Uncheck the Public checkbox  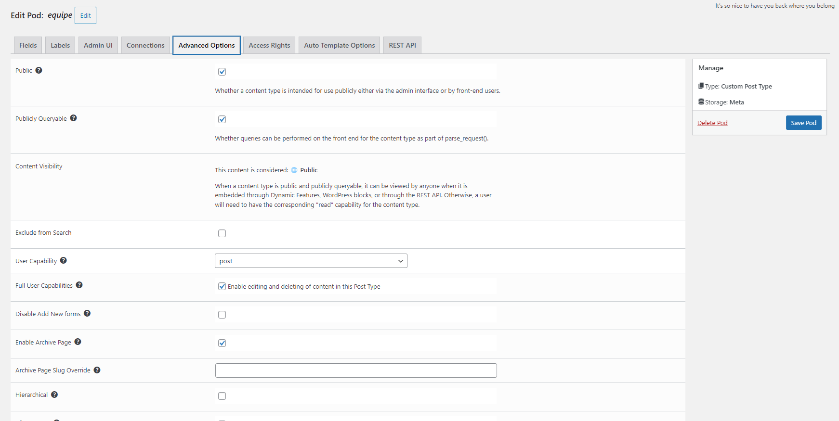(222, 72)
